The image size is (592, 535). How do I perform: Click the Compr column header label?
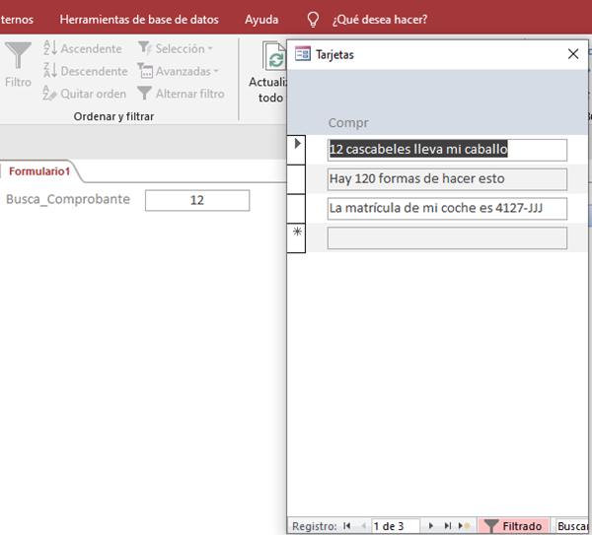click(348, 123)
